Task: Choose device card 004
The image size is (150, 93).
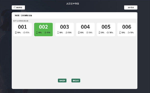Action: 85,29
